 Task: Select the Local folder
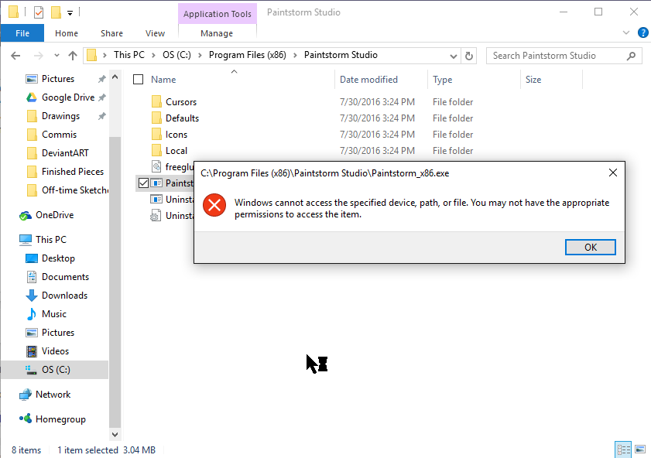point(176,151)
